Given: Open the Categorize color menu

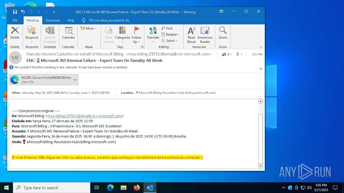Looking at the screenshot, I should coord(123,35).
